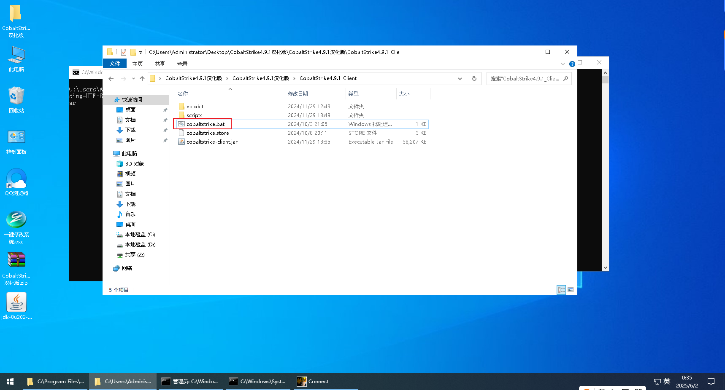Open the 控制面板 desktop icon

[x=16, y=142]
